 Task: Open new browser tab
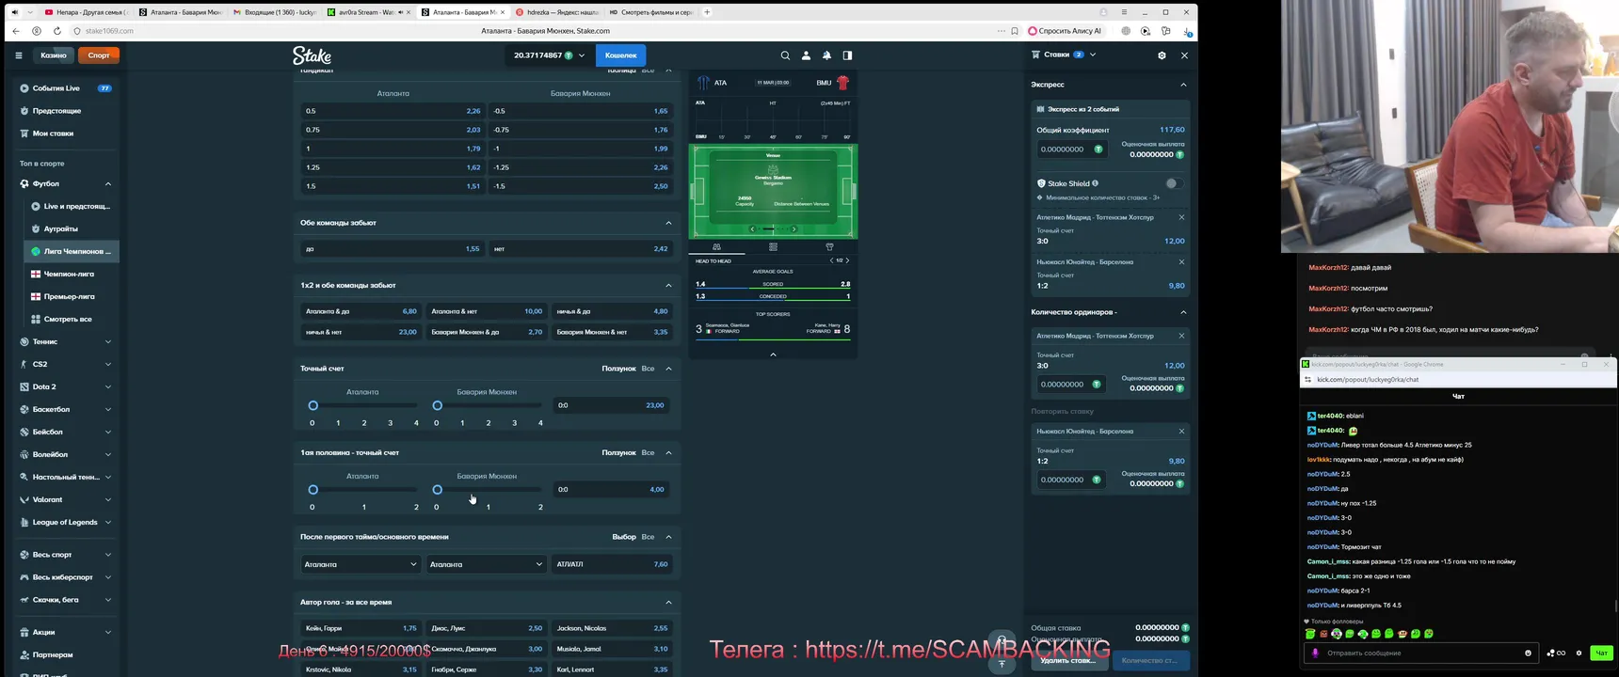tap(707, 12)
